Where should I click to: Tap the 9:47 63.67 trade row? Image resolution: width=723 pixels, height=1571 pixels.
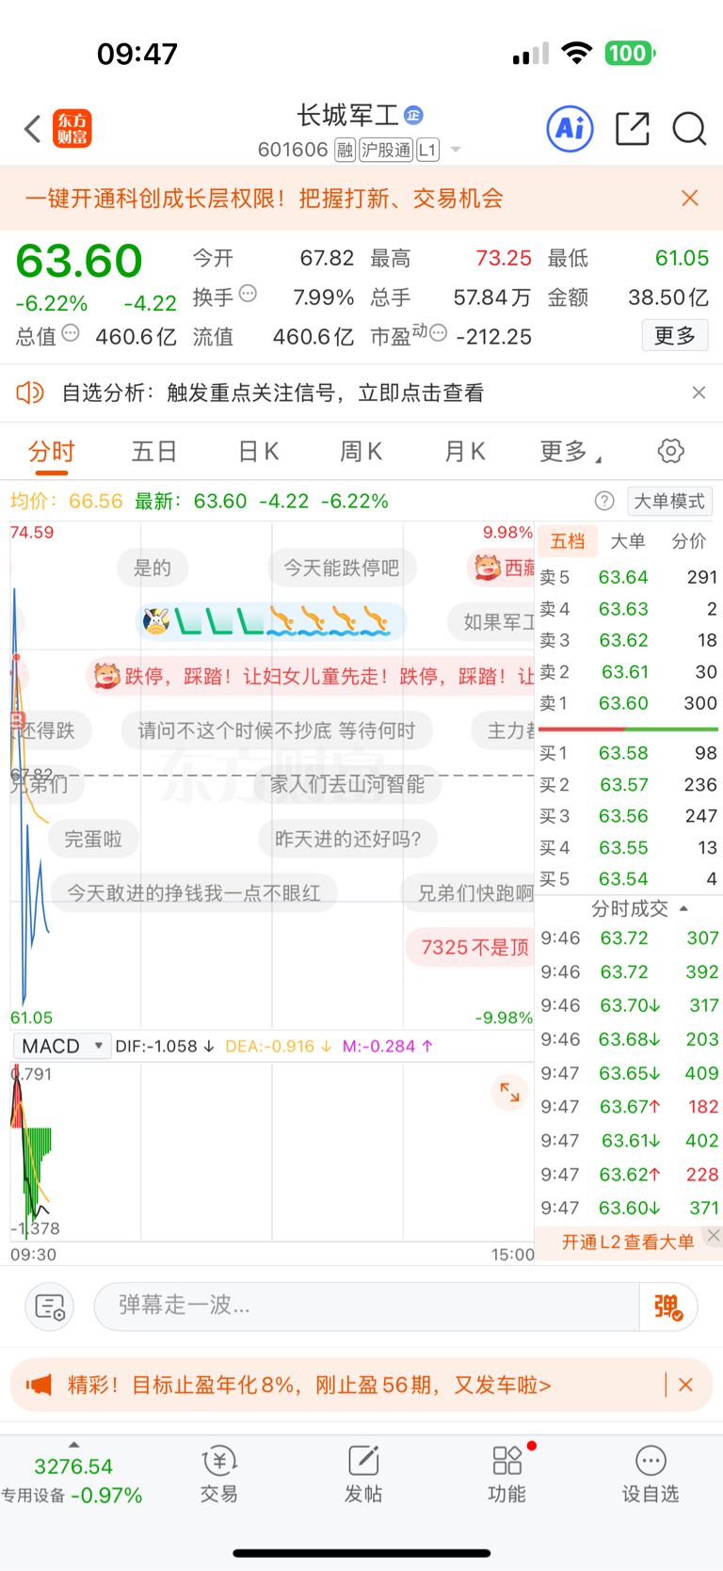[x=628, y=1107]
